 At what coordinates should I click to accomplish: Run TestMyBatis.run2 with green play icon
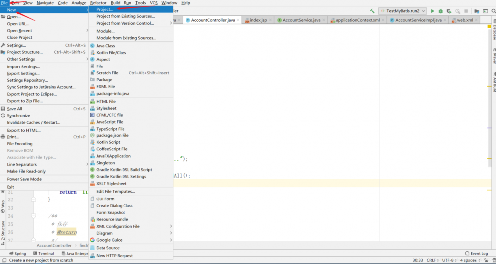433,11
